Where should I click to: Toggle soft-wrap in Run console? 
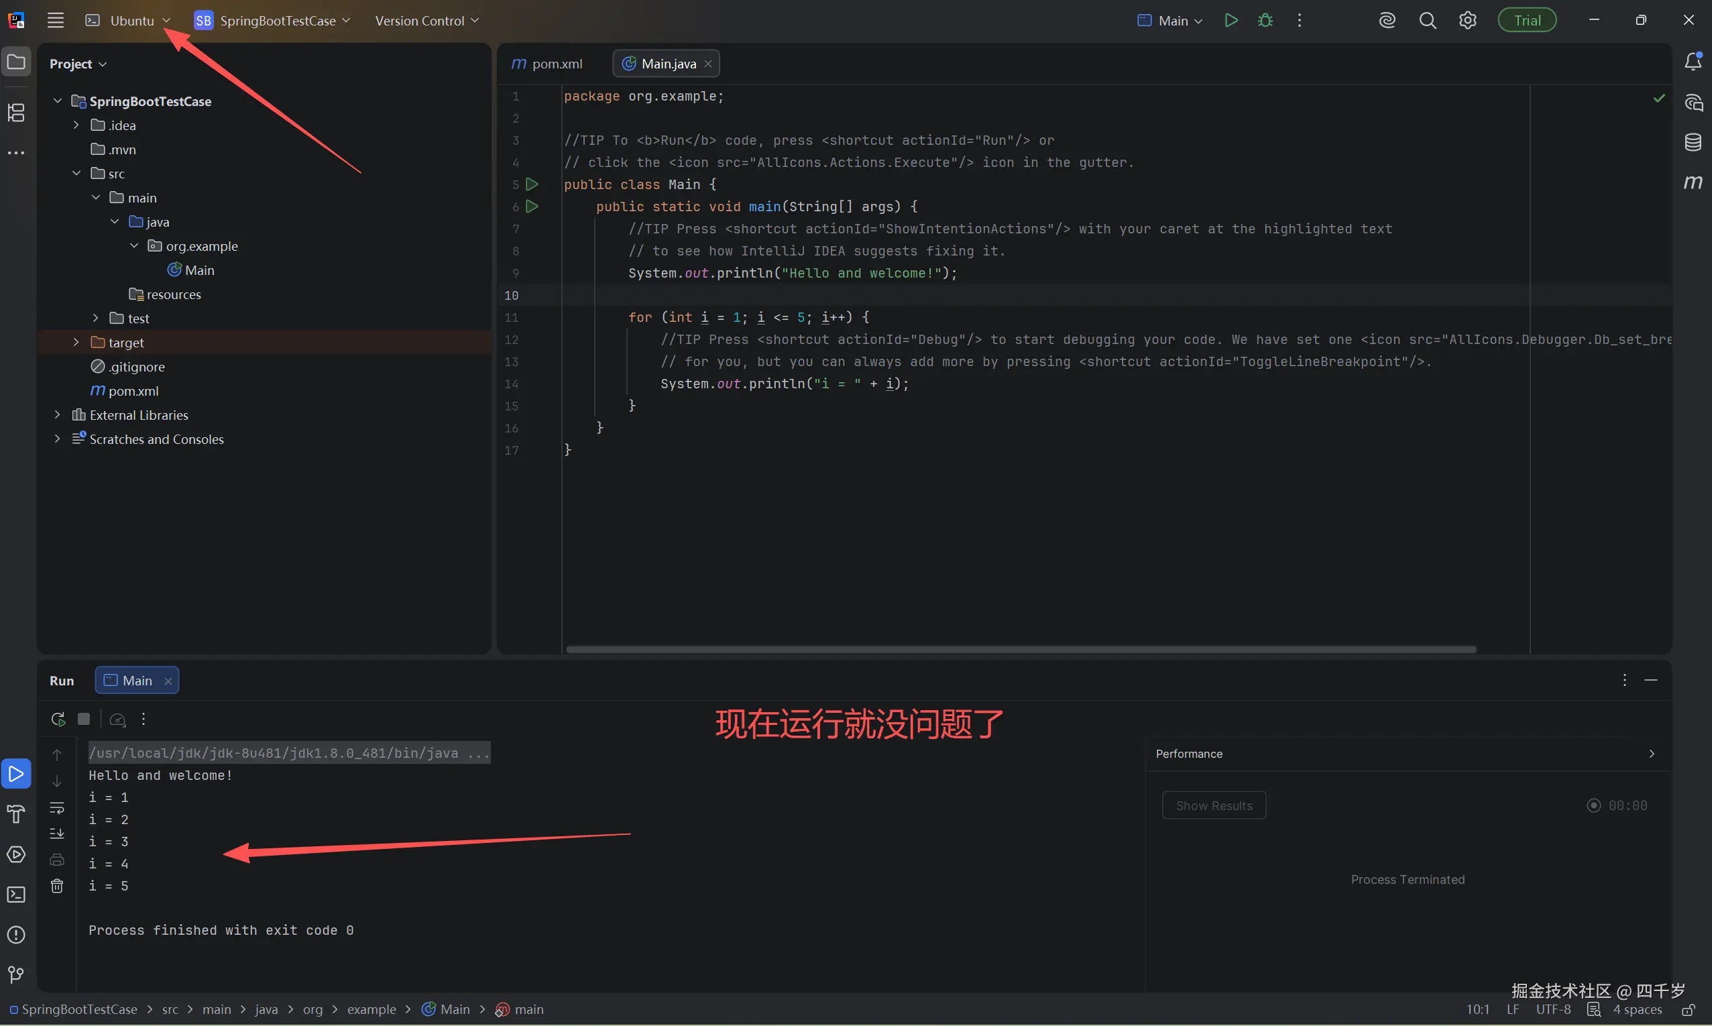coord(58,807)
